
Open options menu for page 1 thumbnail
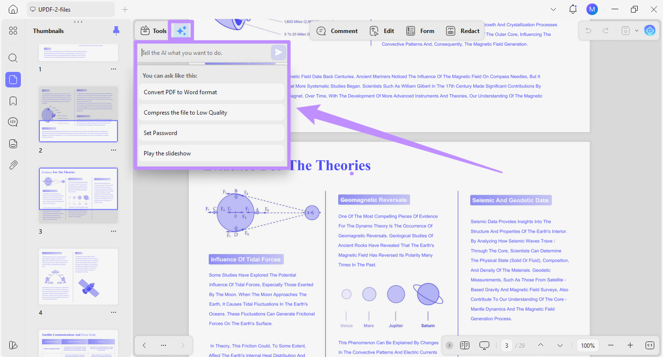114,69
